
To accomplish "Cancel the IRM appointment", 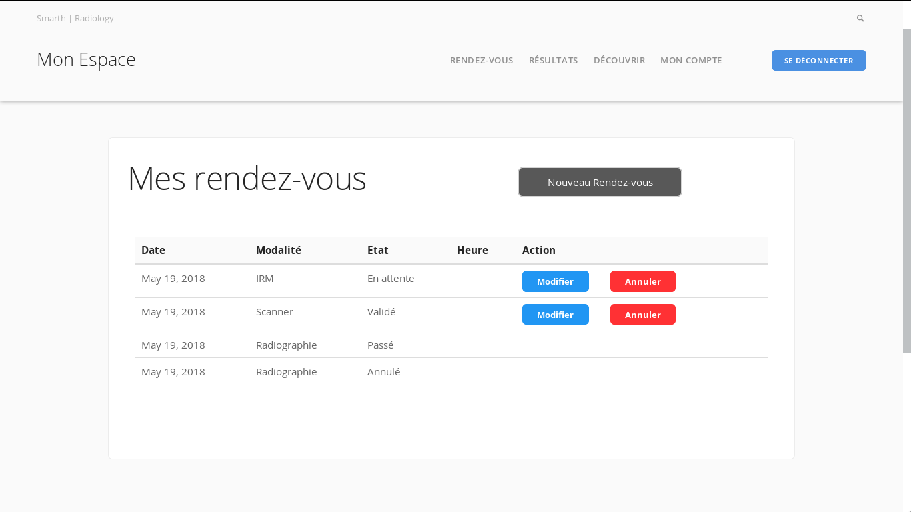I will point(643,281).
